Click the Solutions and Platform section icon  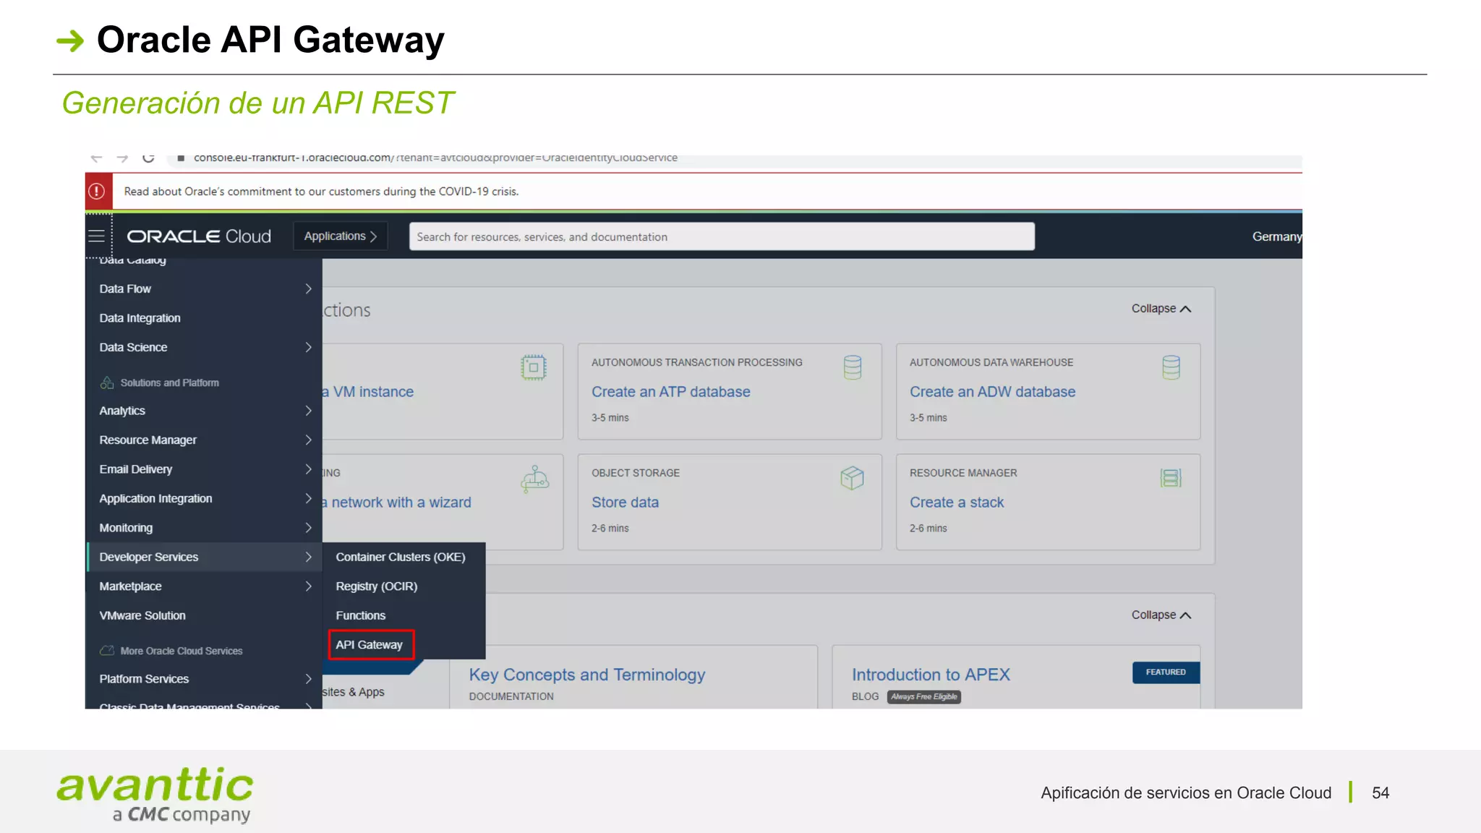pyautogui.click(x=107, y=383)
